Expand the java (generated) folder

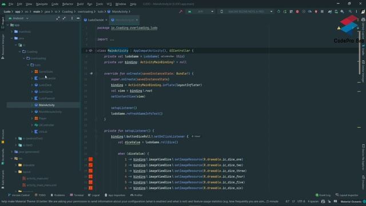tap(12, 152)
